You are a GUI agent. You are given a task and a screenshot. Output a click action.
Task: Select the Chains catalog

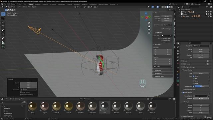coord(6,111)
